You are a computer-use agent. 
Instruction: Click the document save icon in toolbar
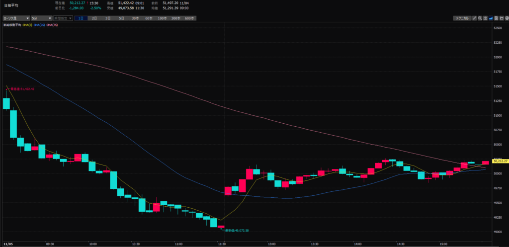pos(496,18)
